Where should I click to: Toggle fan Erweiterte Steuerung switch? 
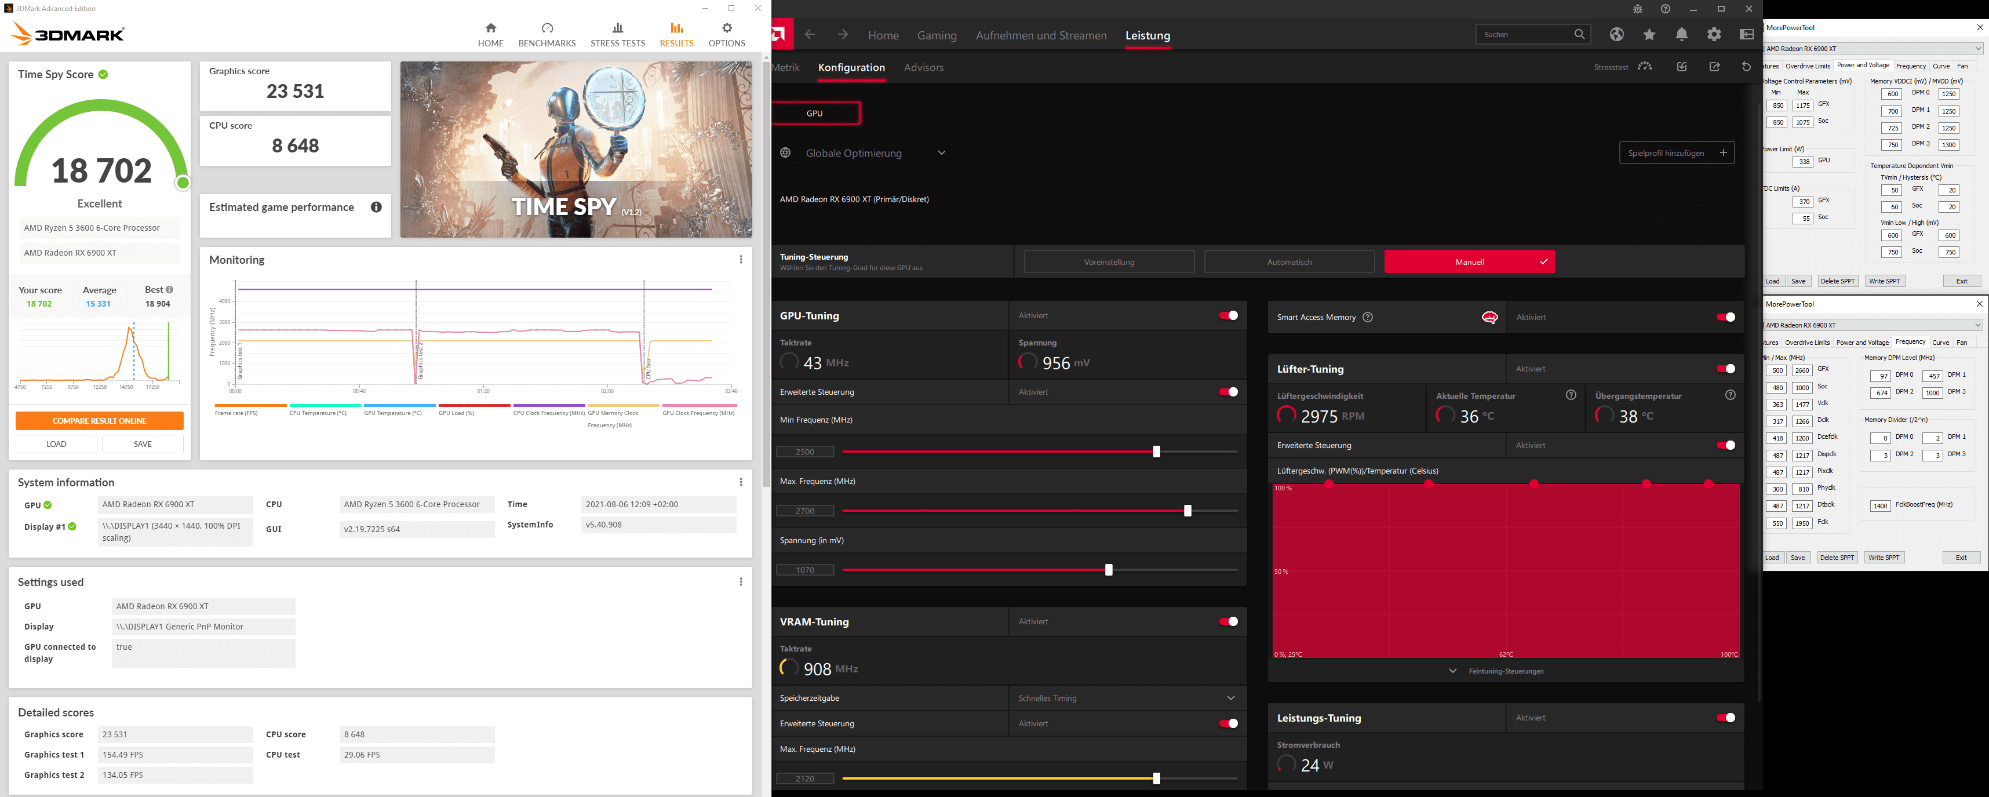point(1725,446)
